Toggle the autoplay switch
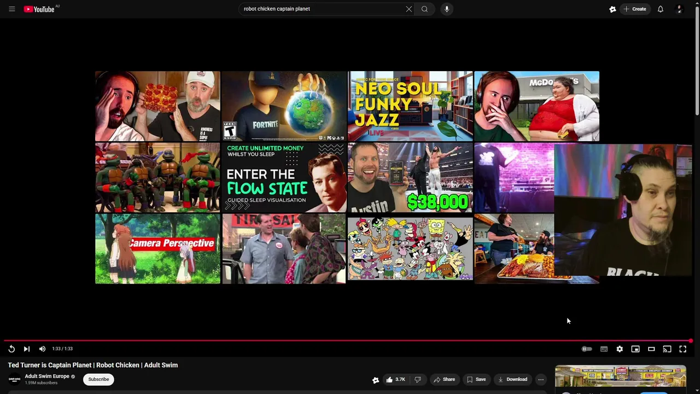 587,349
